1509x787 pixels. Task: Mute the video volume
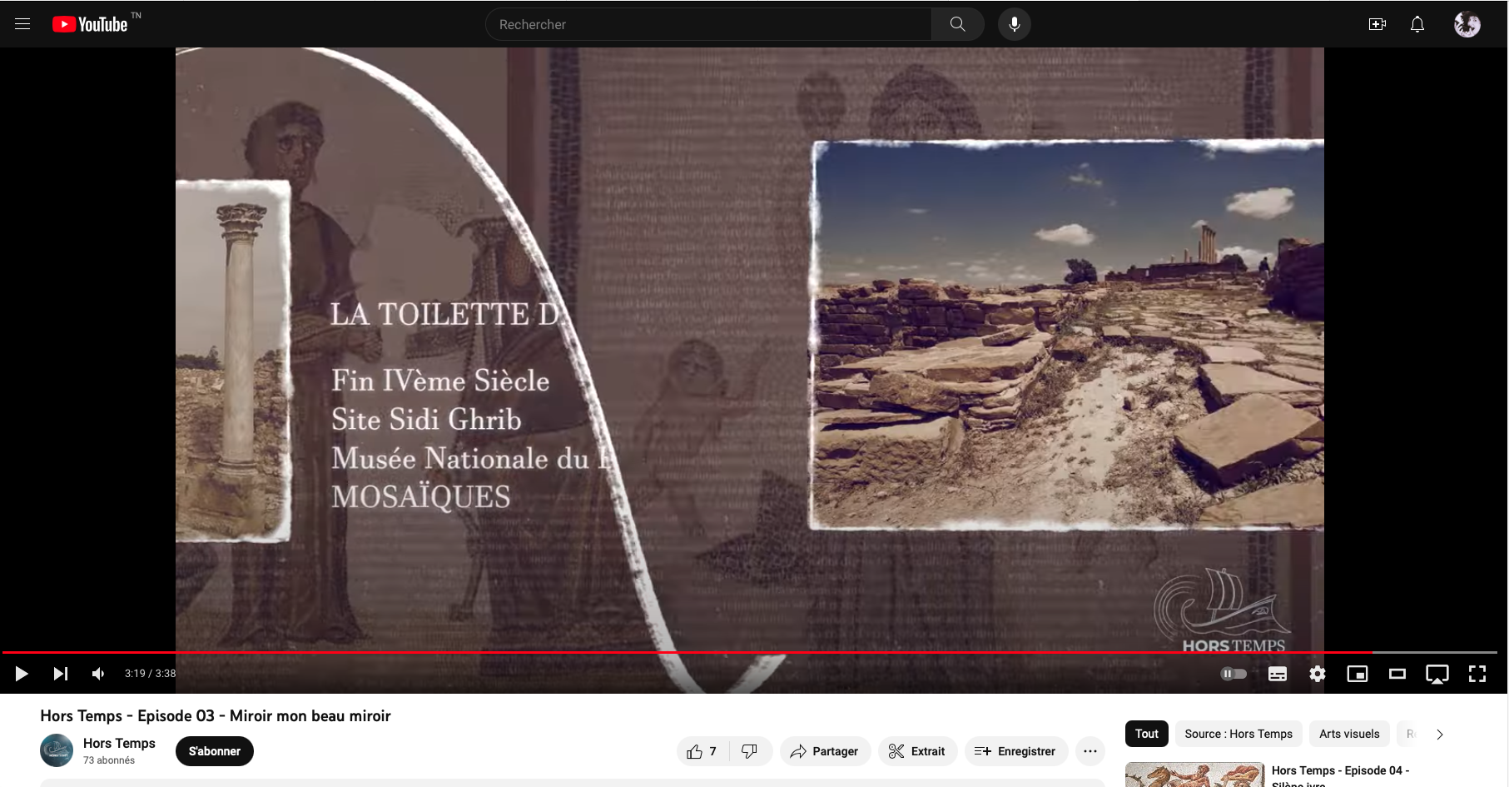pyautogui.click(x=99, y=674)
